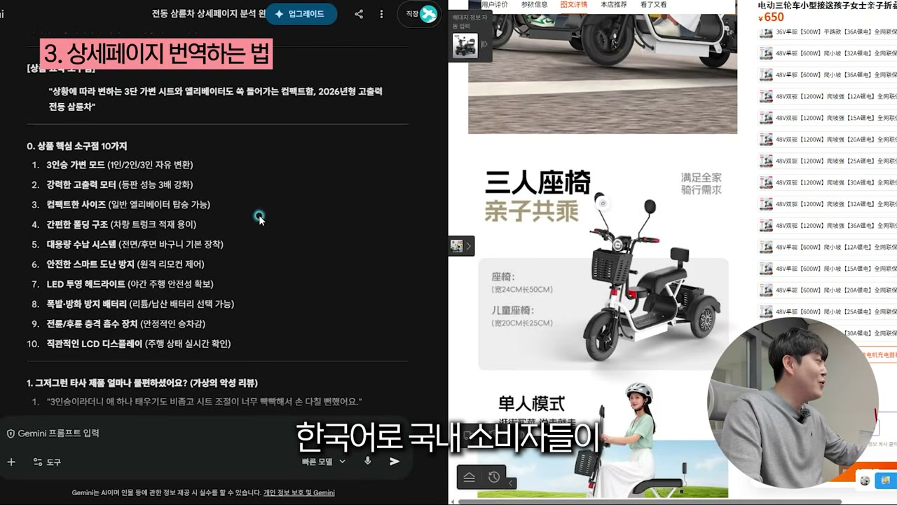This screenshot has width=897, height=505.
Task: Click the send arrow icon
Action: (395, 461)
